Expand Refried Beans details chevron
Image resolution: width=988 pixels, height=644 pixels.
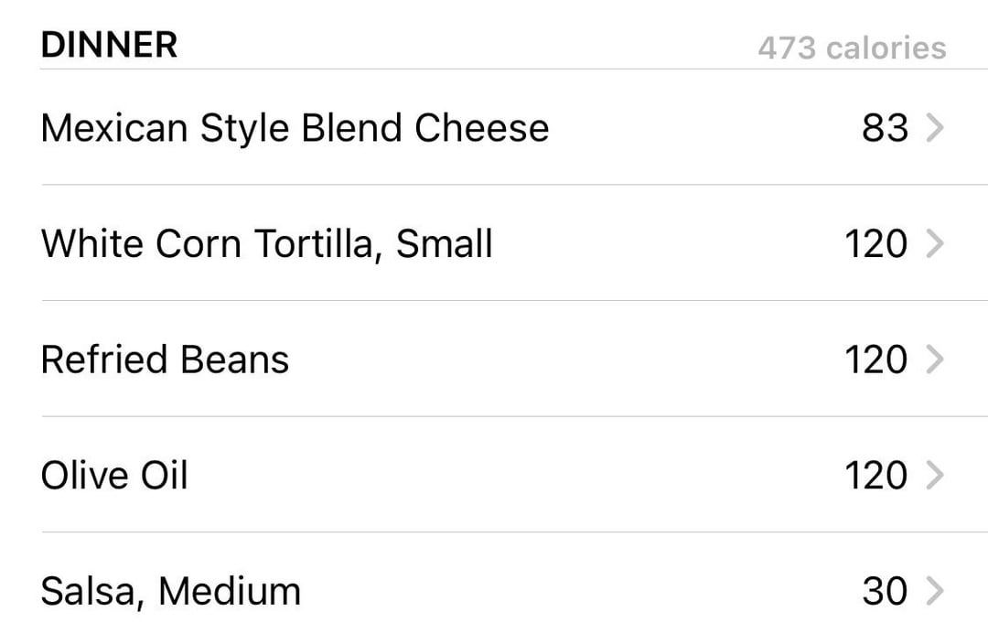tap(935, 360)
